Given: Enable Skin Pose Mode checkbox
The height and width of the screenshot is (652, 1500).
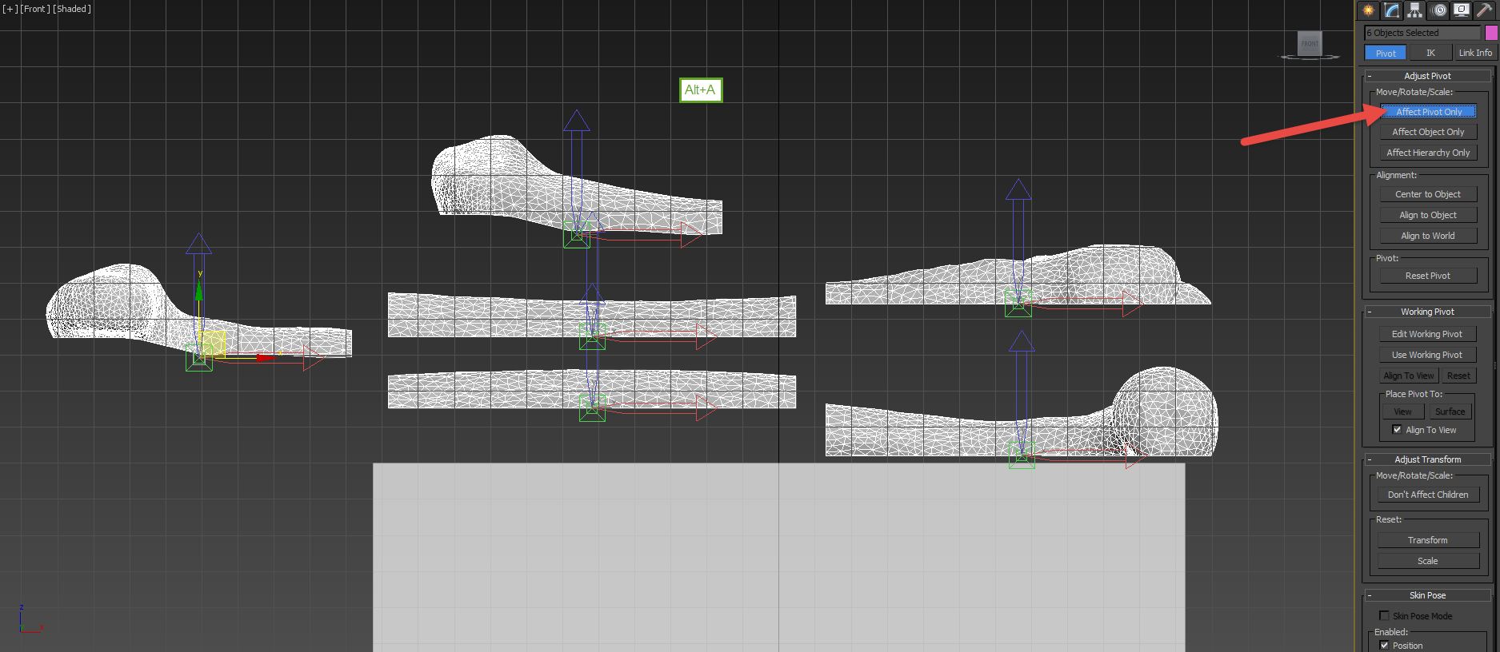Looking at the screenshot, I should point(1385,616).
